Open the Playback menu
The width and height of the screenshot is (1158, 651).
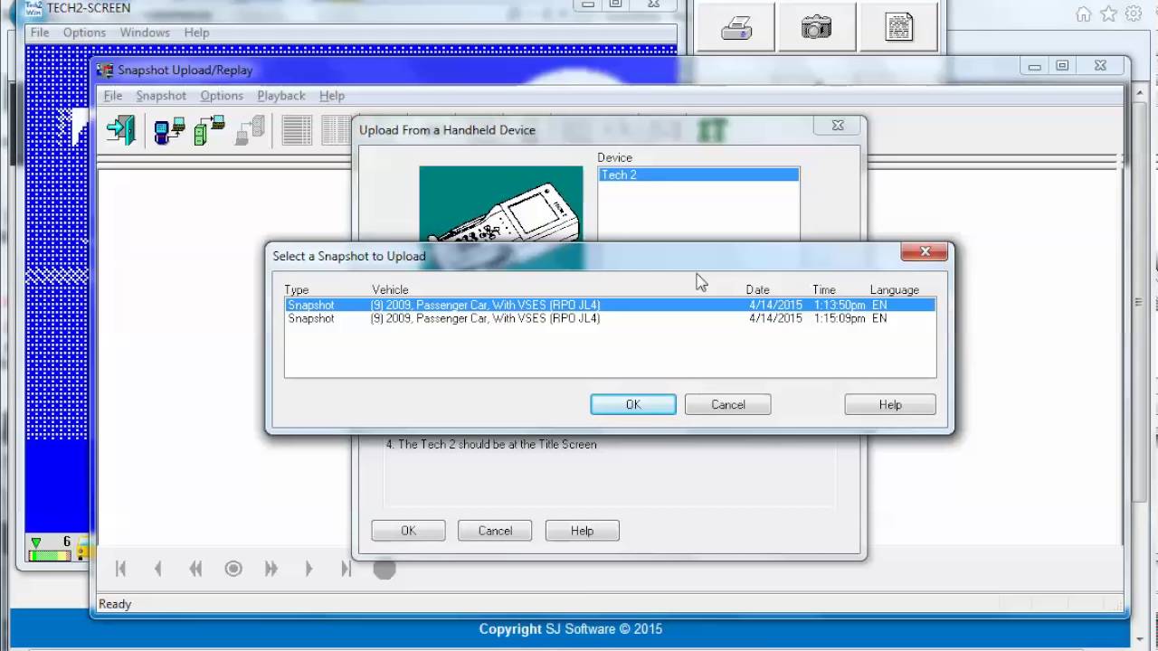click(281, 95)
